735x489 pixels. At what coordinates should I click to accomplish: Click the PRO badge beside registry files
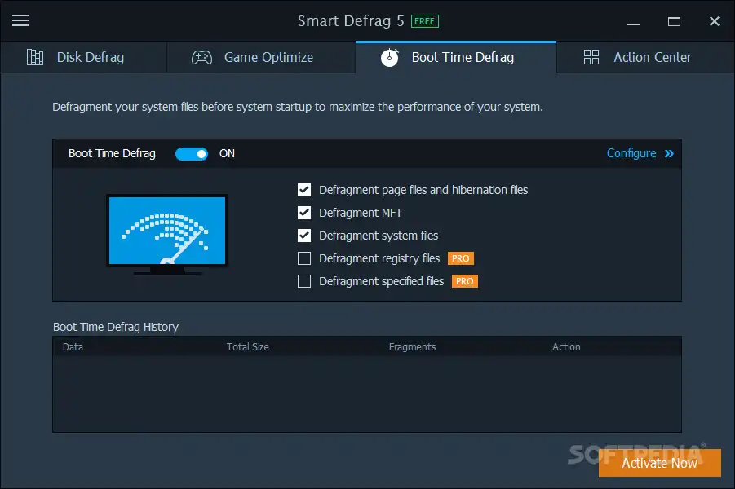461,258
